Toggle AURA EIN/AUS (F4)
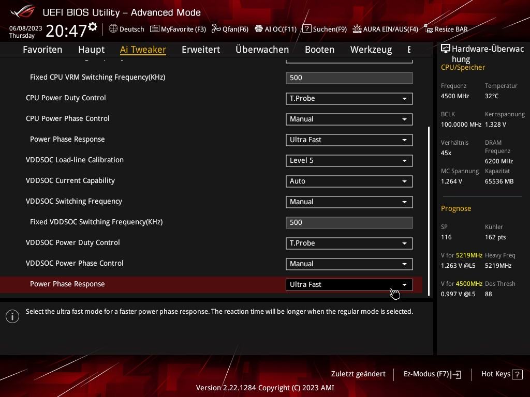The height and width of the screenshot is (397, 530). (385, 29)
